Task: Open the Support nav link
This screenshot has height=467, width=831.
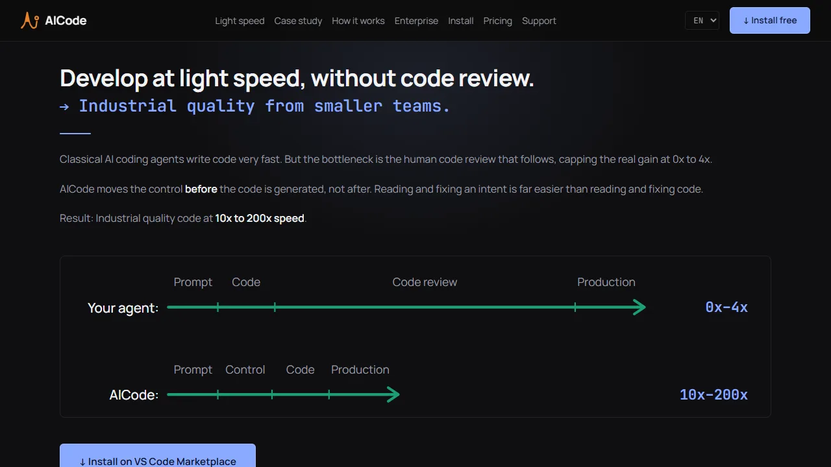Action: tap(539, 21)
